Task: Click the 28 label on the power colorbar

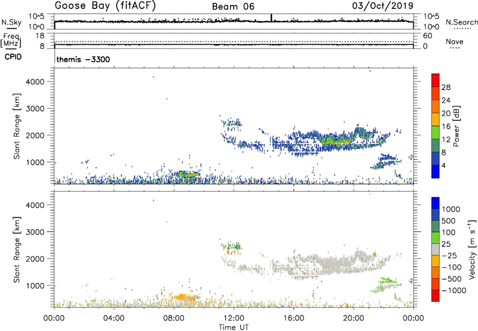Action: 446,87
